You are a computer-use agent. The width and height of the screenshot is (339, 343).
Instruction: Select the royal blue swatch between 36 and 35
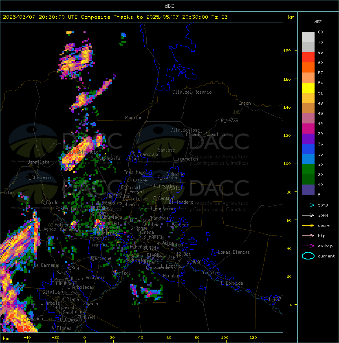[308, 149]
